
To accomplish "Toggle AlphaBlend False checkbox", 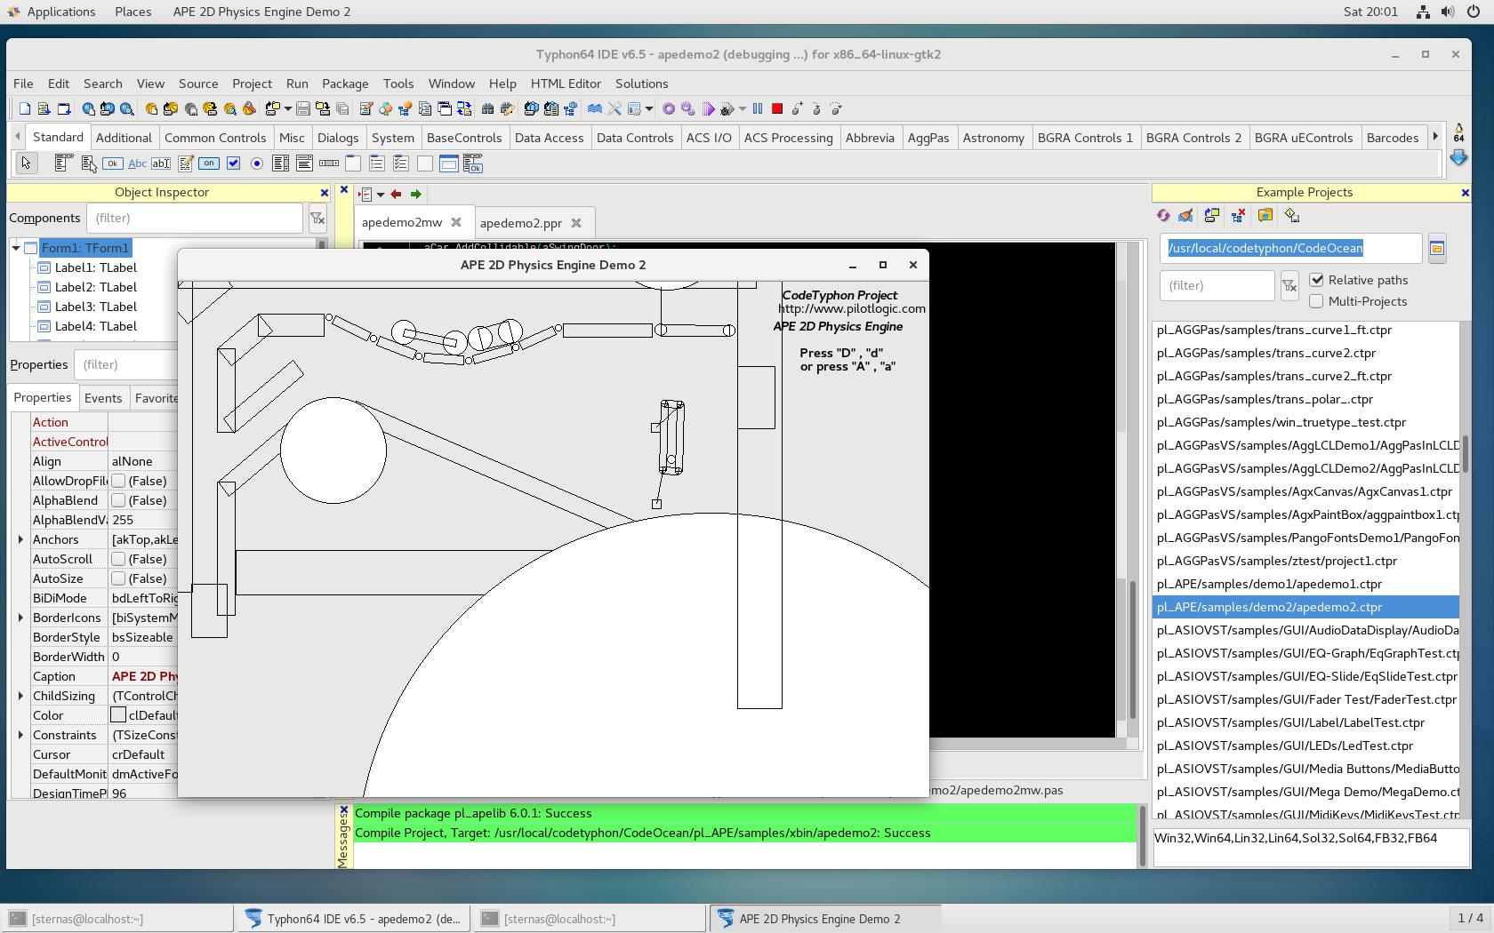I will point(118,500).
